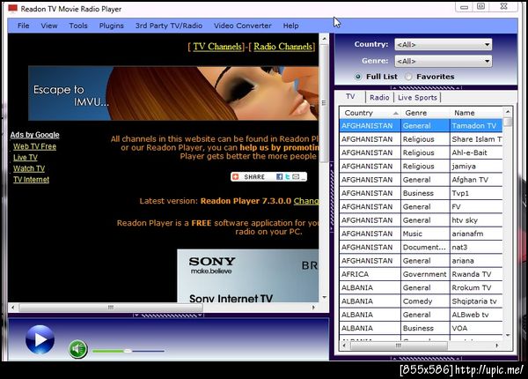
Task: Select the Favorites radio button
Action: 408,77
